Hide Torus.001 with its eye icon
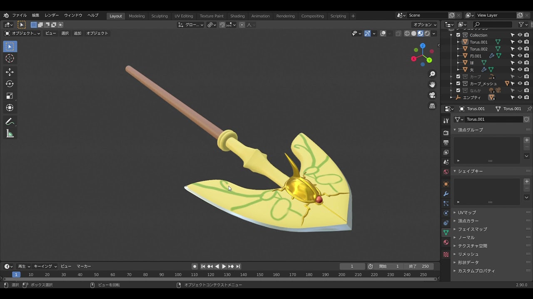Viewport: 533px width, 299px height. pyautogui.click(x=520, y=42)
